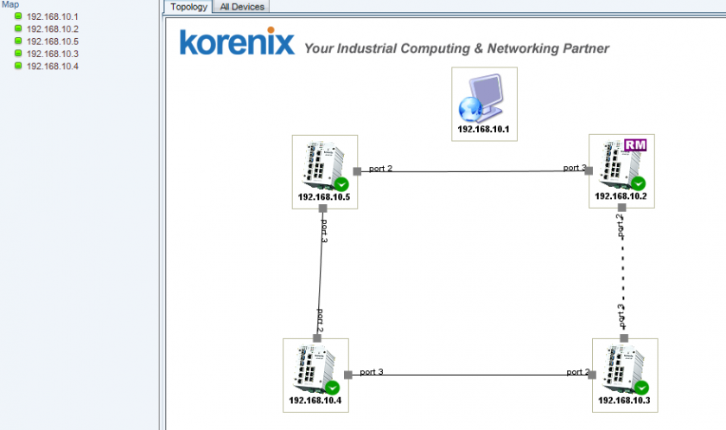This screenshot has height=430, width=726.
Task: Click the 192.168.10.3 label under the switch
Action: (624, 401)
